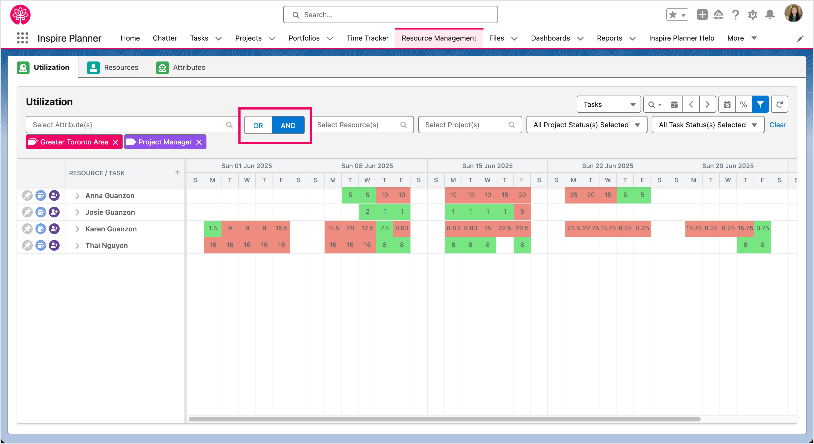814x444 pixels.
Task: Click assign-resource icon for Karen Guanzon
Action: click(x=54, y=229)
